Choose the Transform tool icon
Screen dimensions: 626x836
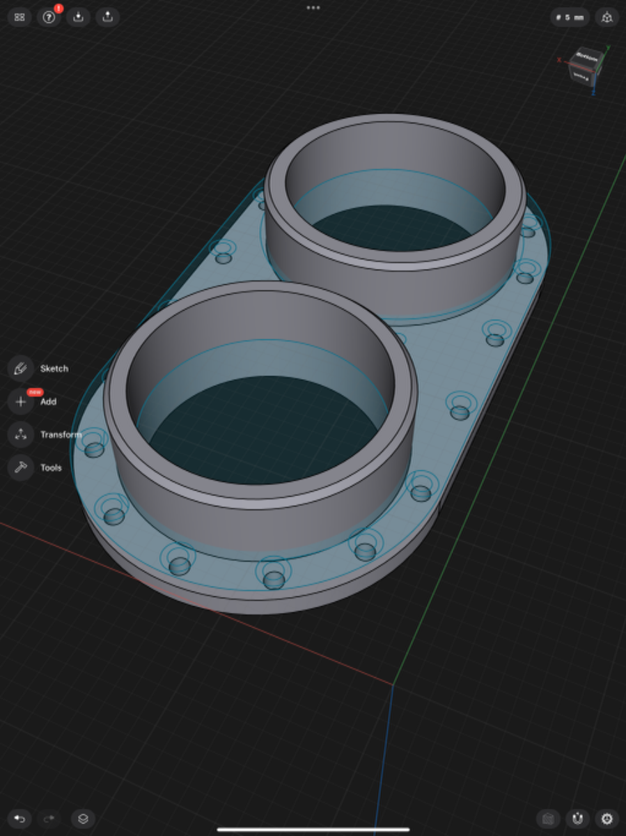click(x=20, y=434)
